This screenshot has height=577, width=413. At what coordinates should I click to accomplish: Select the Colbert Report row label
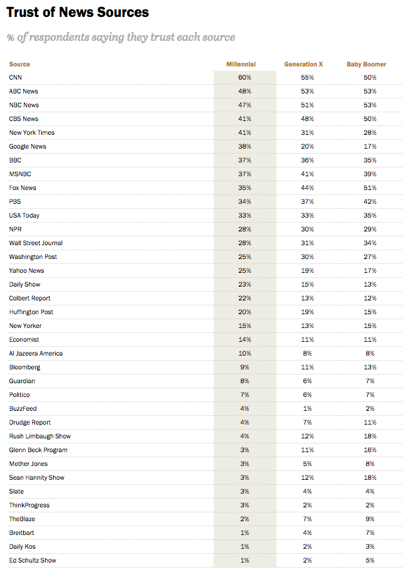(29, 298)
